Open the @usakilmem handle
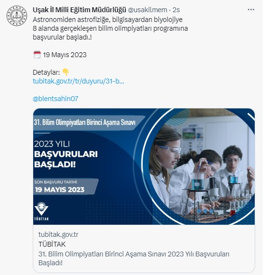This screenshot has height=275, width=264. [147, 10]
